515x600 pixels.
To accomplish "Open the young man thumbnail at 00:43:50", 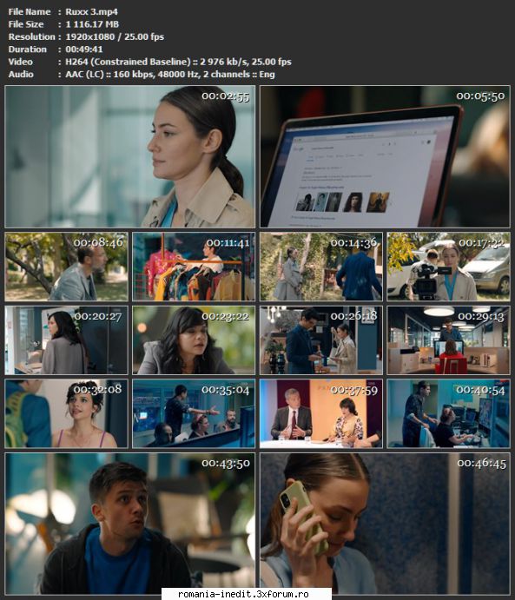I will [x=129, y=524].
